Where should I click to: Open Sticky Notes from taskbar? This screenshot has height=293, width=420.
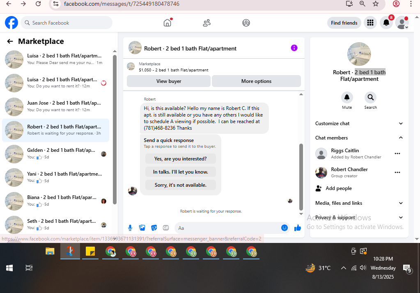pos(90,252)
